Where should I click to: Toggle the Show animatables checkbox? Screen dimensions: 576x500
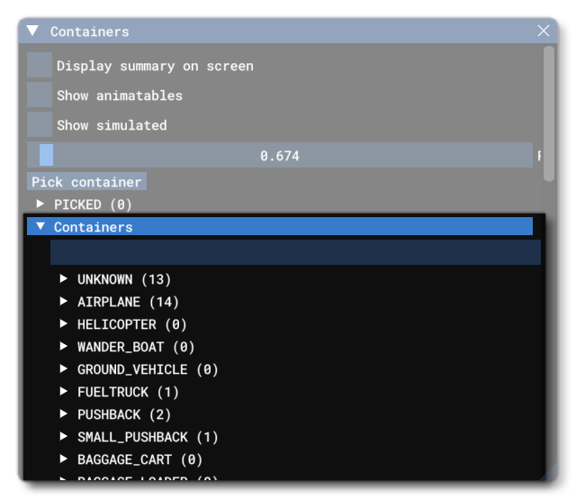[x=40, y=95]
